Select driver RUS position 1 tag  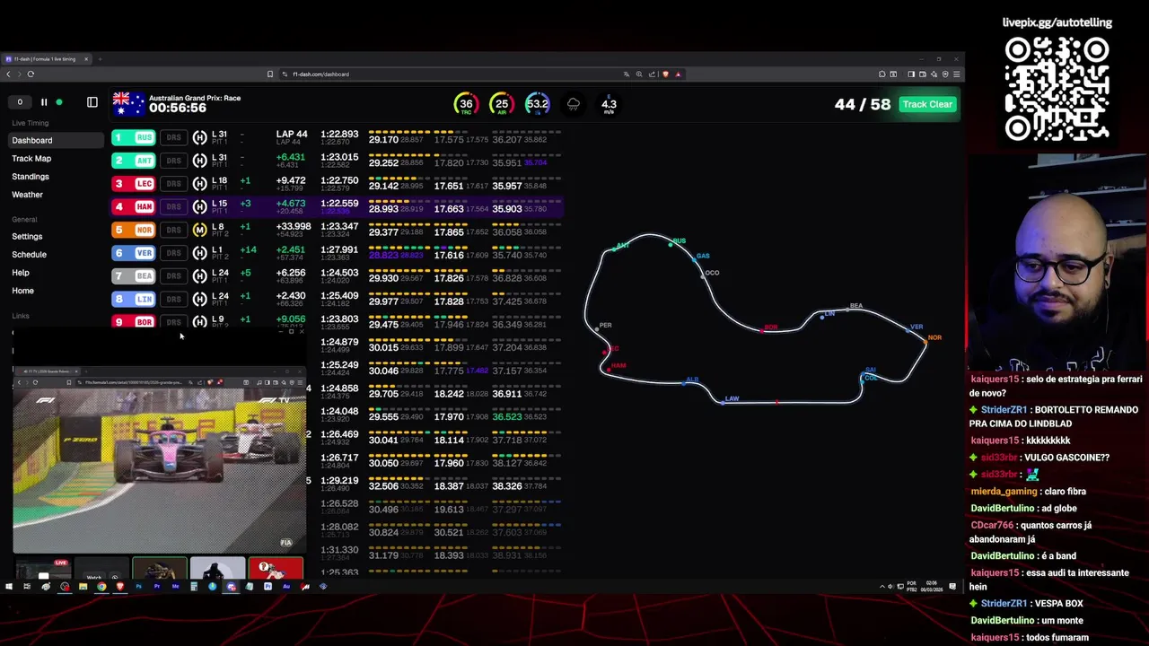click(x=134, y=137)
